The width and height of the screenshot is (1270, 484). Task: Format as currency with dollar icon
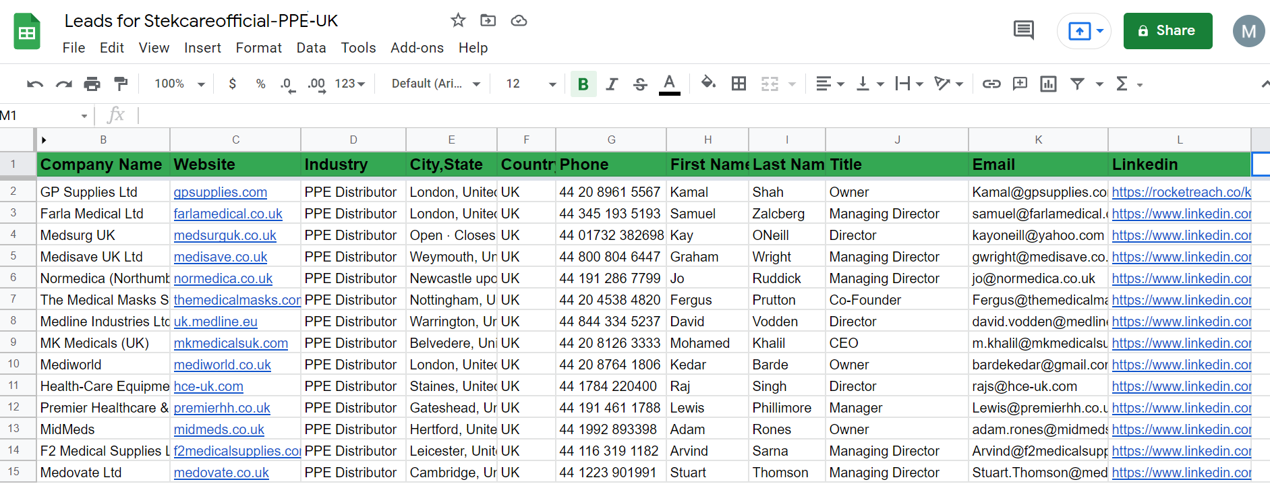click(233, 84)
